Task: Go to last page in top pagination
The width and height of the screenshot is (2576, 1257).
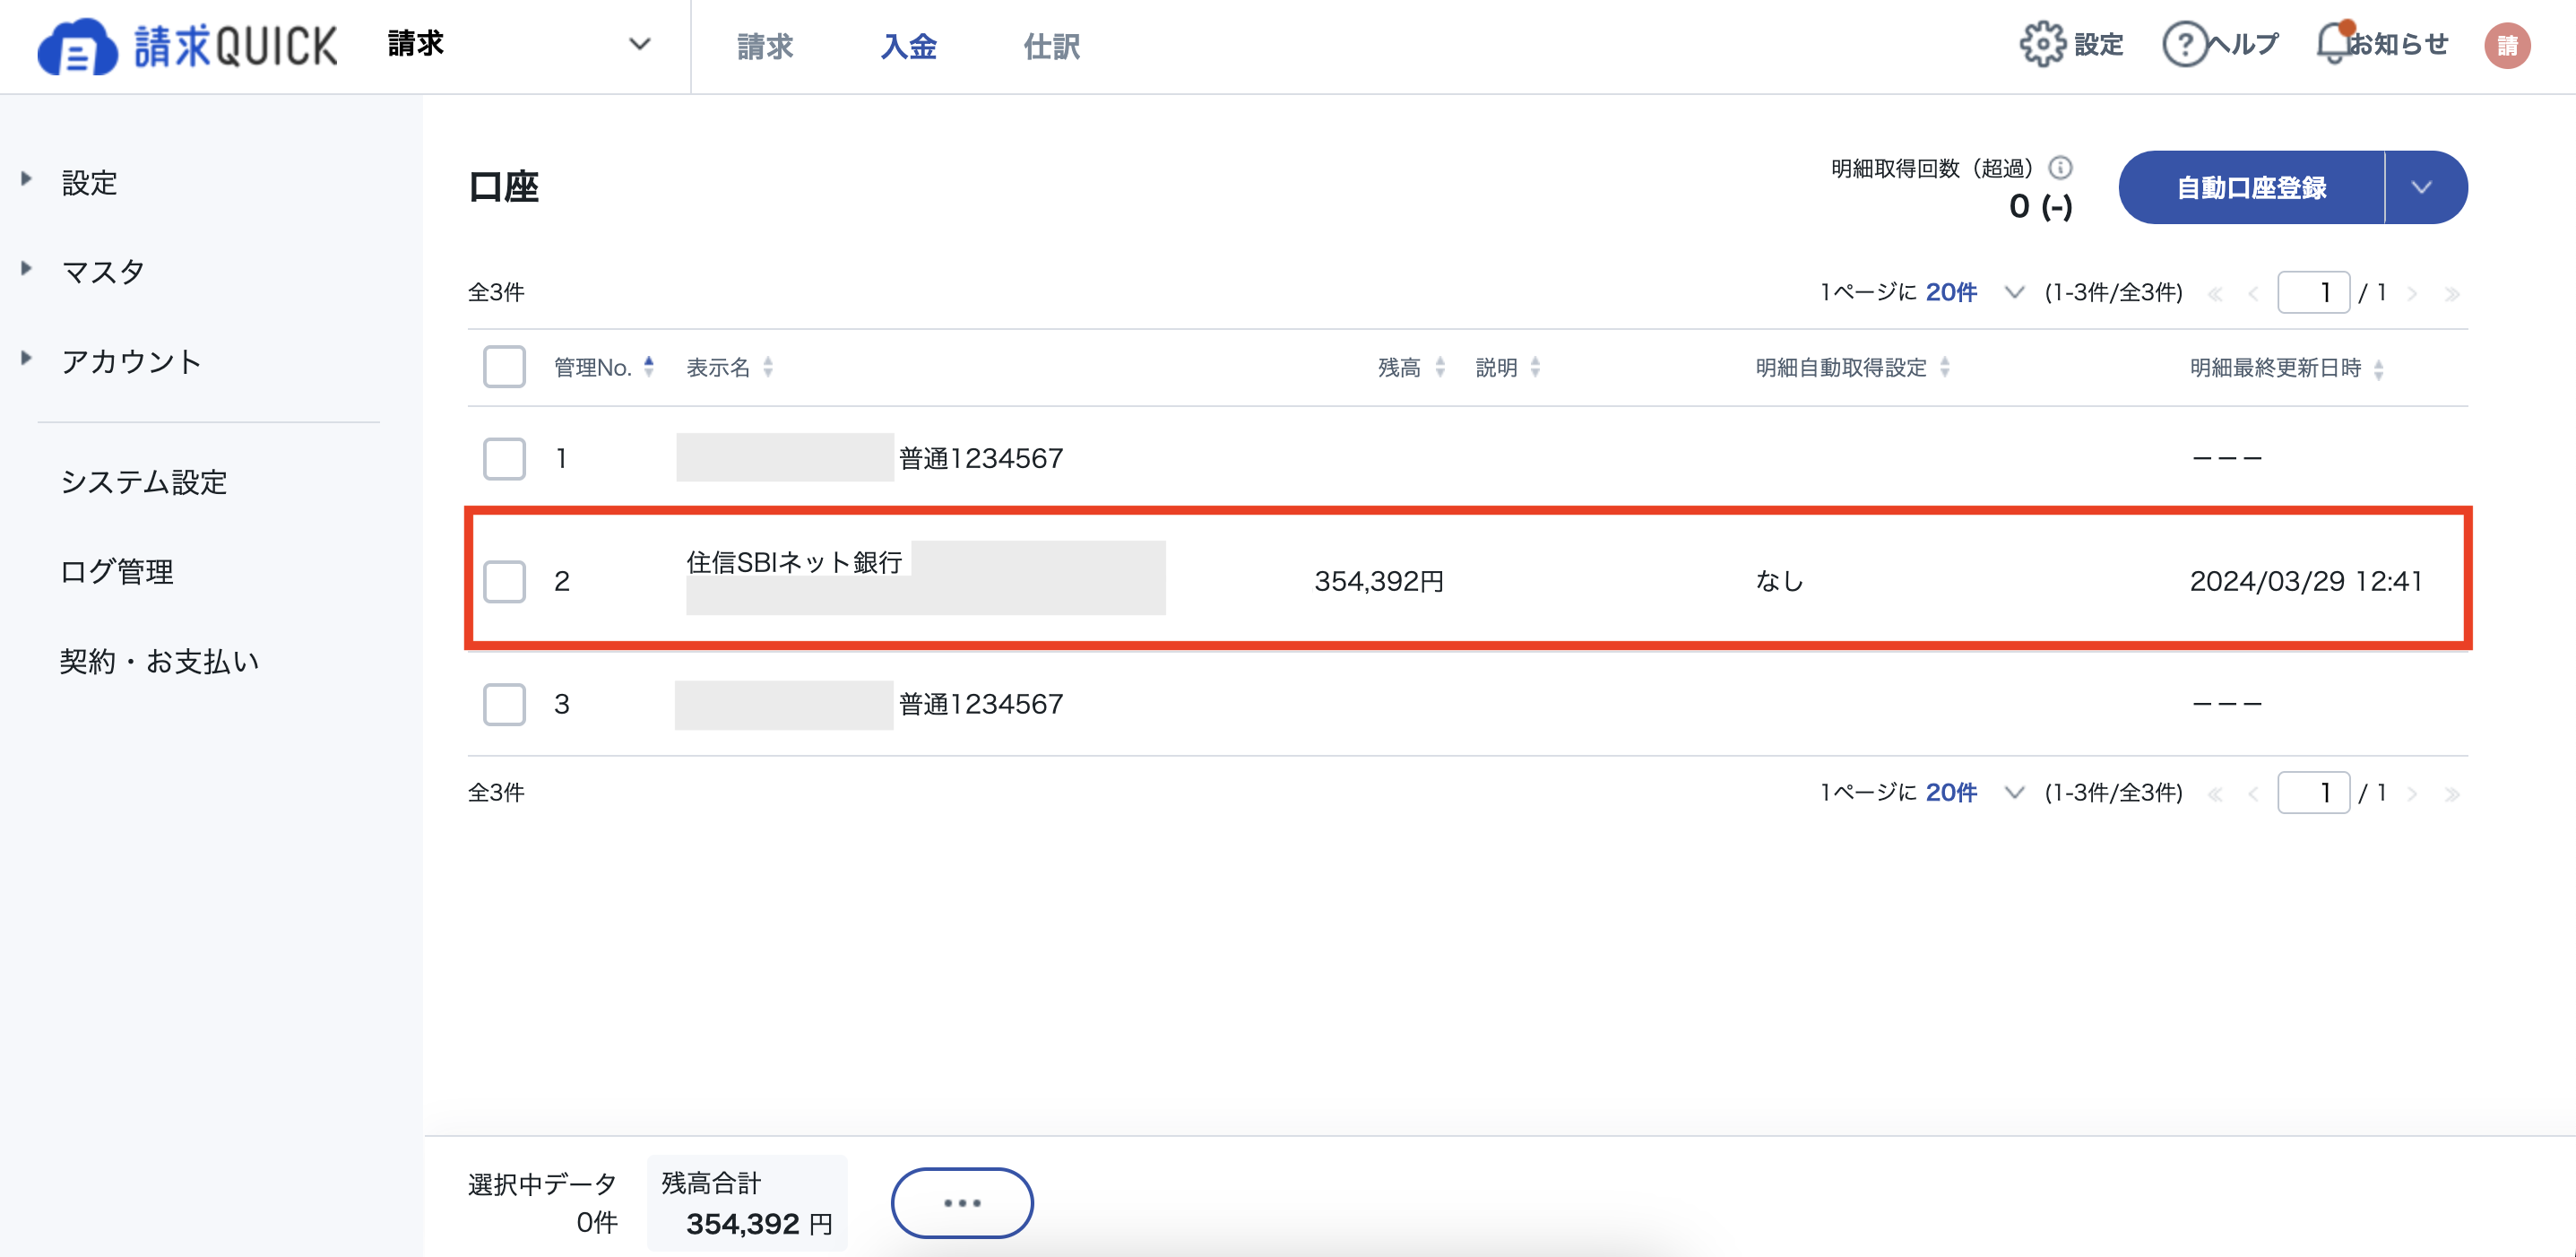Action: point(2452,294)
